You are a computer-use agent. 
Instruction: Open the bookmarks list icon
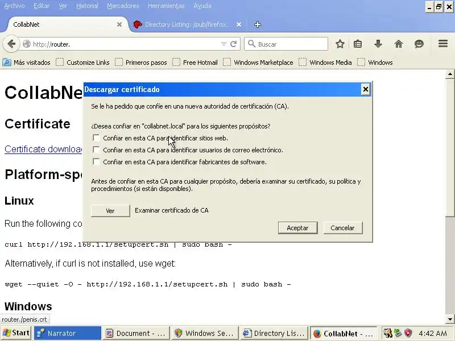coord(358,44)
